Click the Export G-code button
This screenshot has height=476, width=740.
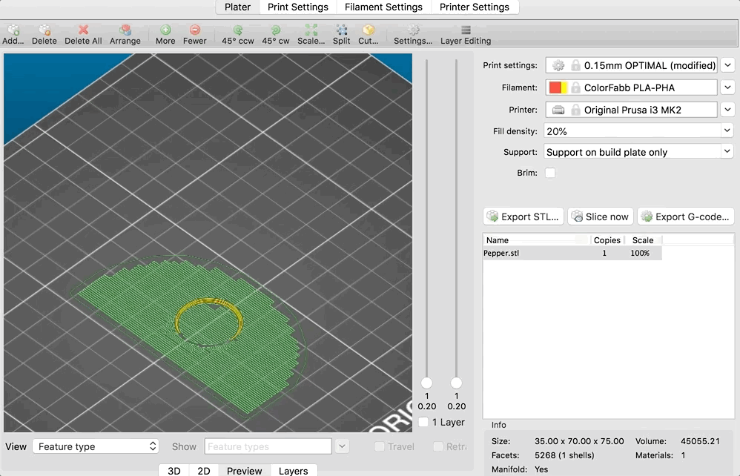point(686,216)
